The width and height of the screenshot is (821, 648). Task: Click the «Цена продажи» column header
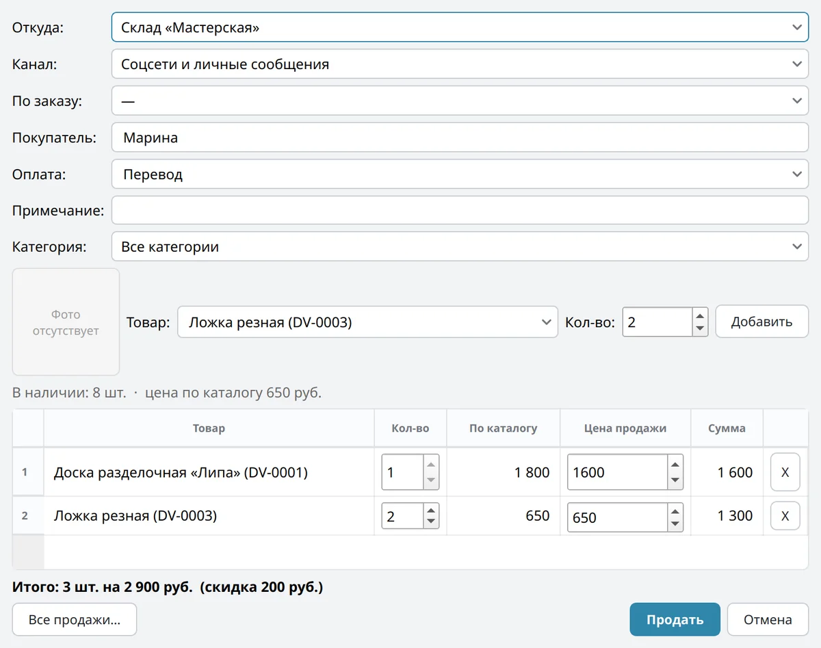coord(625,428)
